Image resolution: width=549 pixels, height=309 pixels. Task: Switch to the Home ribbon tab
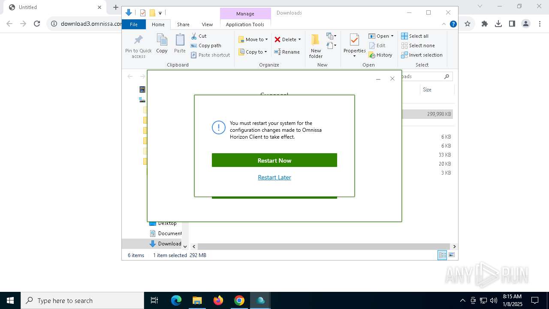[x=158, y=24]
